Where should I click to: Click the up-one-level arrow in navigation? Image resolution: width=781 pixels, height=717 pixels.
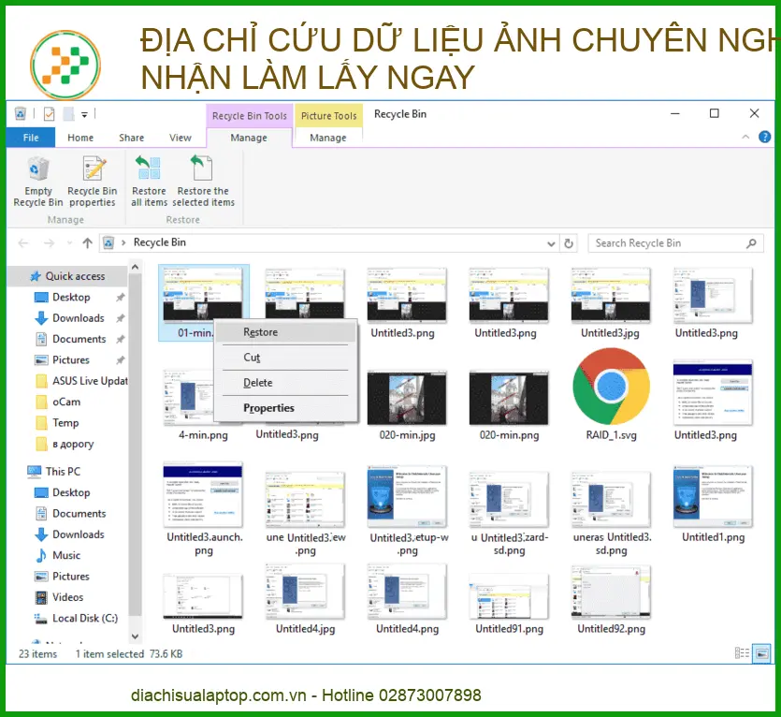pos(87,243)
